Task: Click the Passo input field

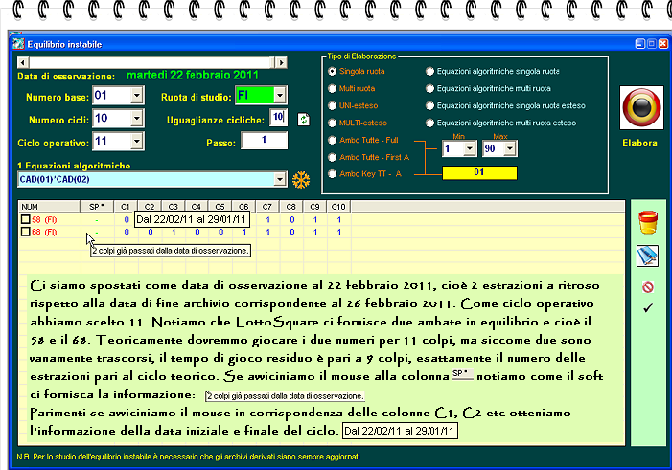Action: (x=264, y=141)
